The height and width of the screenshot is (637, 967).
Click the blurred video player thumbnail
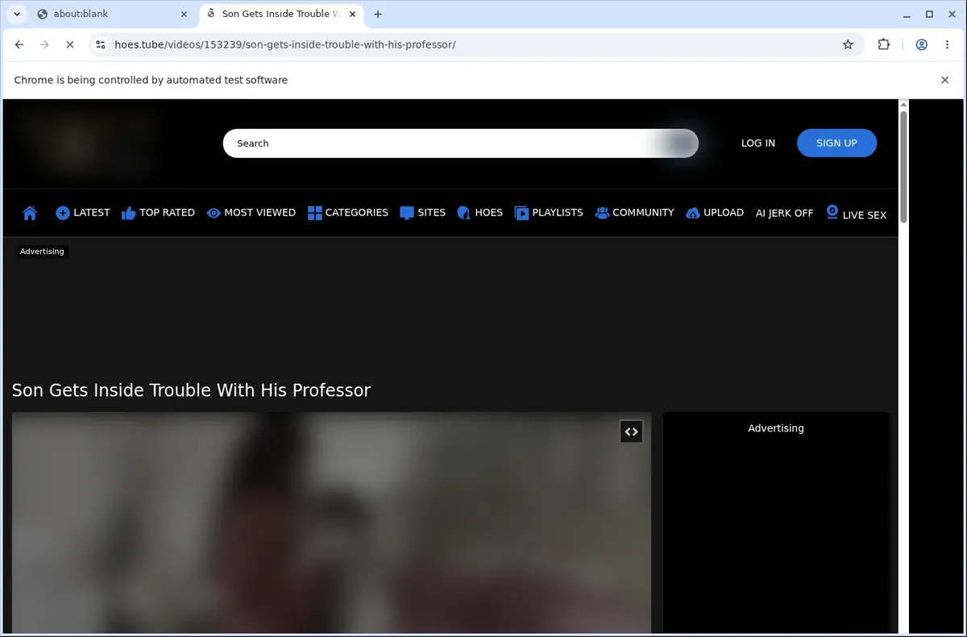331,523
